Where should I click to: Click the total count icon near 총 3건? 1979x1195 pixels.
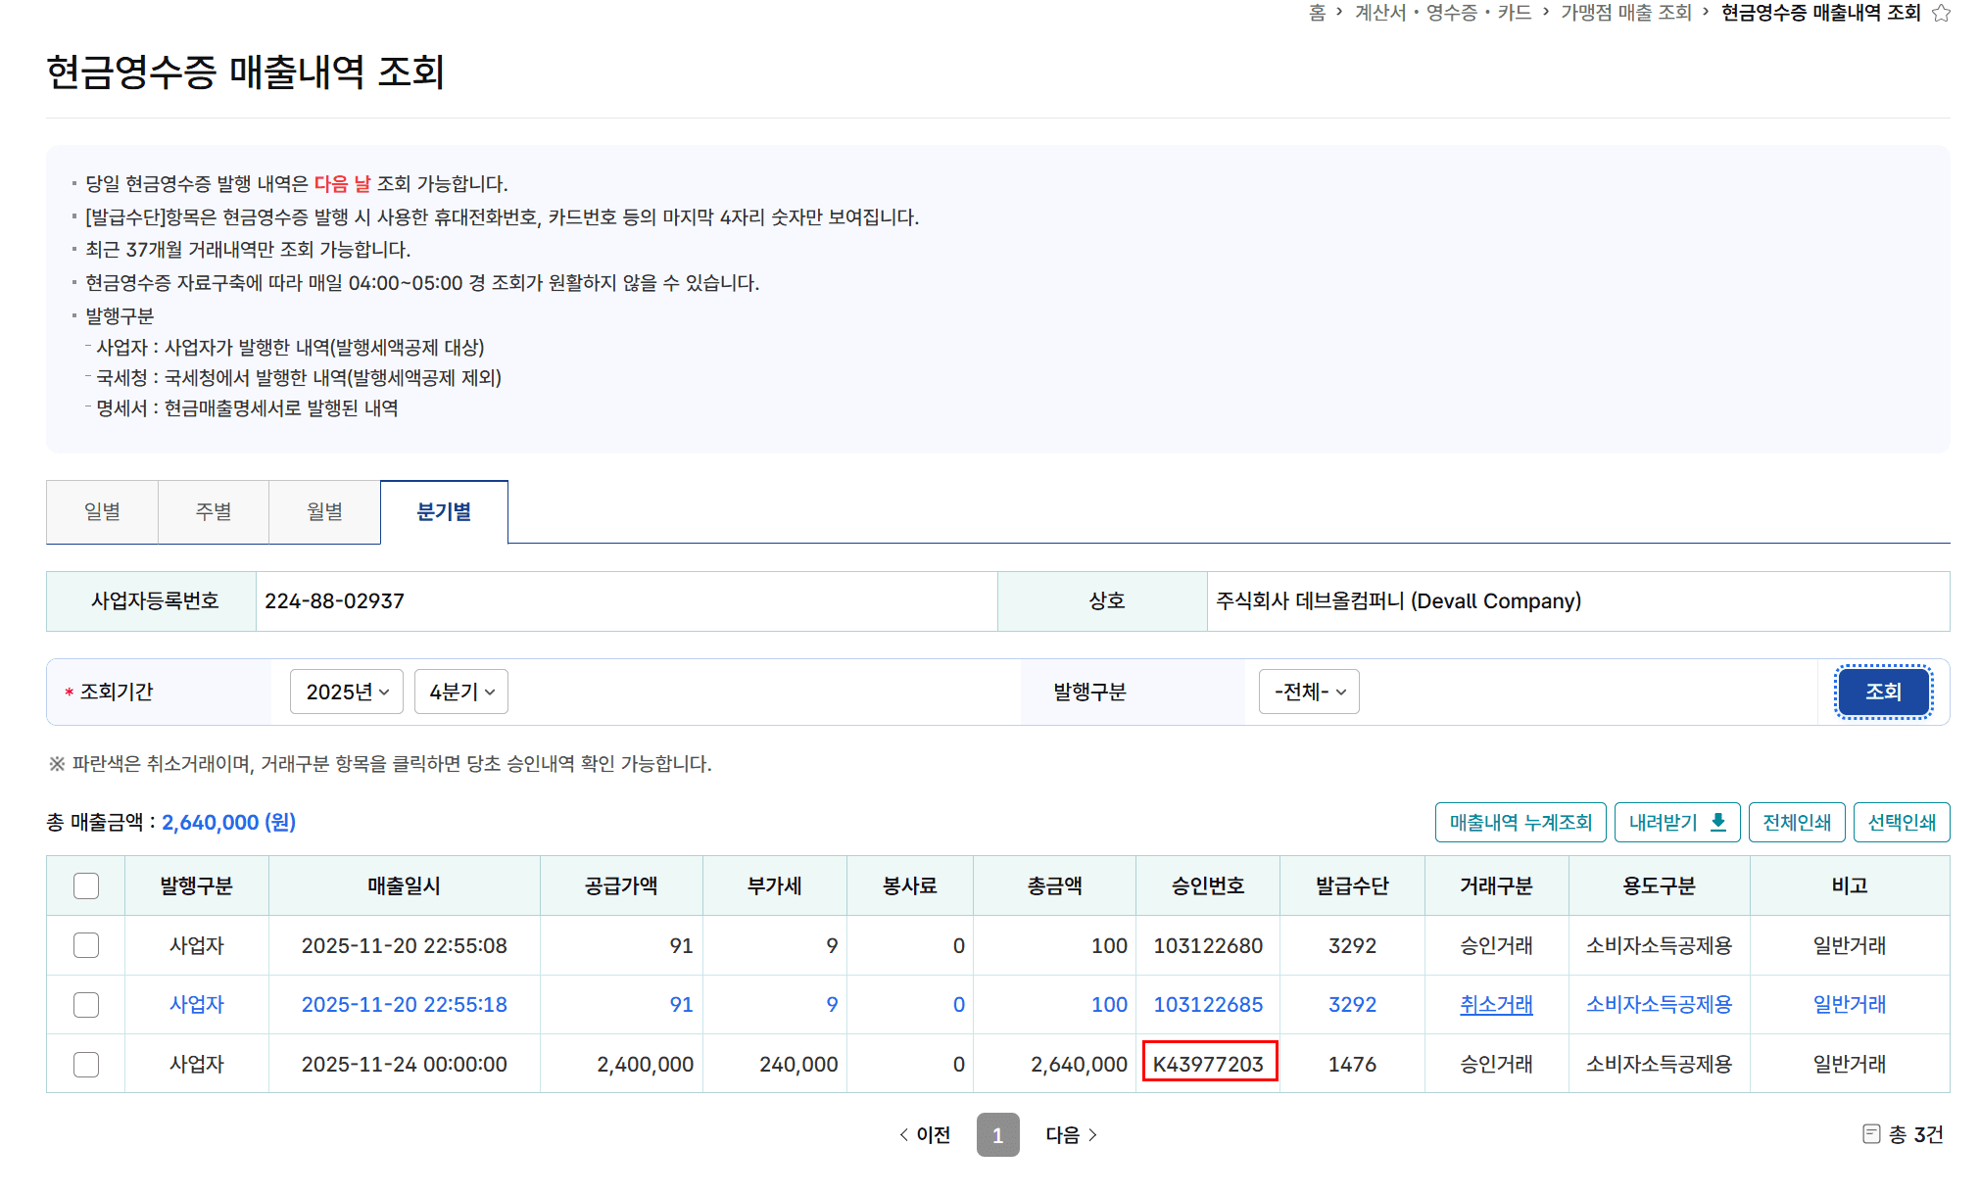pyautogui.click(x=1870, y=1133)
